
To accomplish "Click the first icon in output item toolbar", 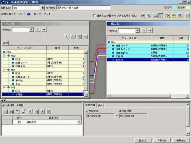I will pos(5,112).
